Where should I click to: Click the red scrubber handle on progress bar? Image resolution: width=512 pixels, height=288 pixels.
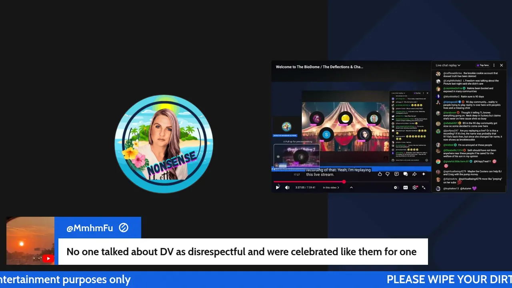344,182
